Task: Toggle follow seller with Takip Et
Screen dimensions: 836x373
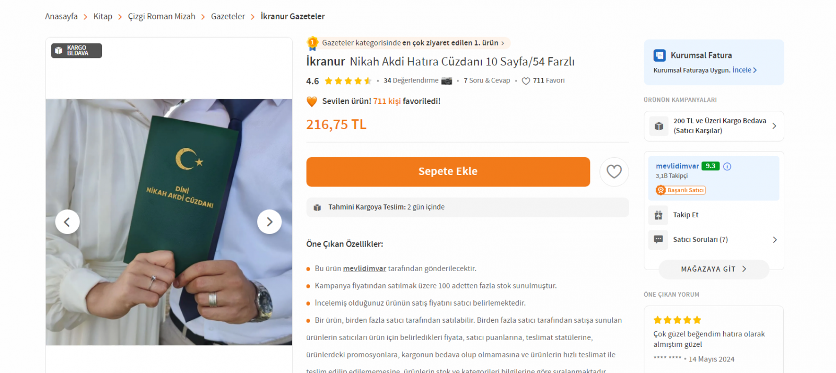Action: pyautogui.click(x=686, y=215)
